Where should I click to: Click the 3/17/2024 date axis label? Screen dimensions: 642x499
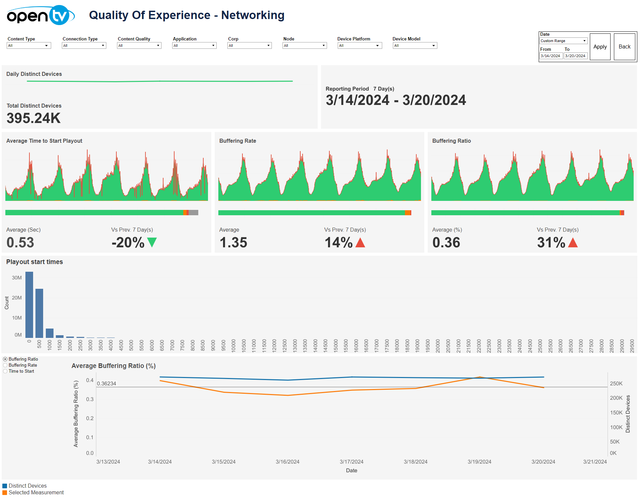pos(351,462)
